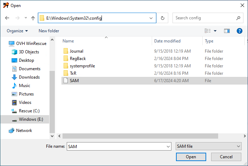The height and width of the screenshot is (166, 248).
Task: Create a New folder
Action: (x=49, y=31)
